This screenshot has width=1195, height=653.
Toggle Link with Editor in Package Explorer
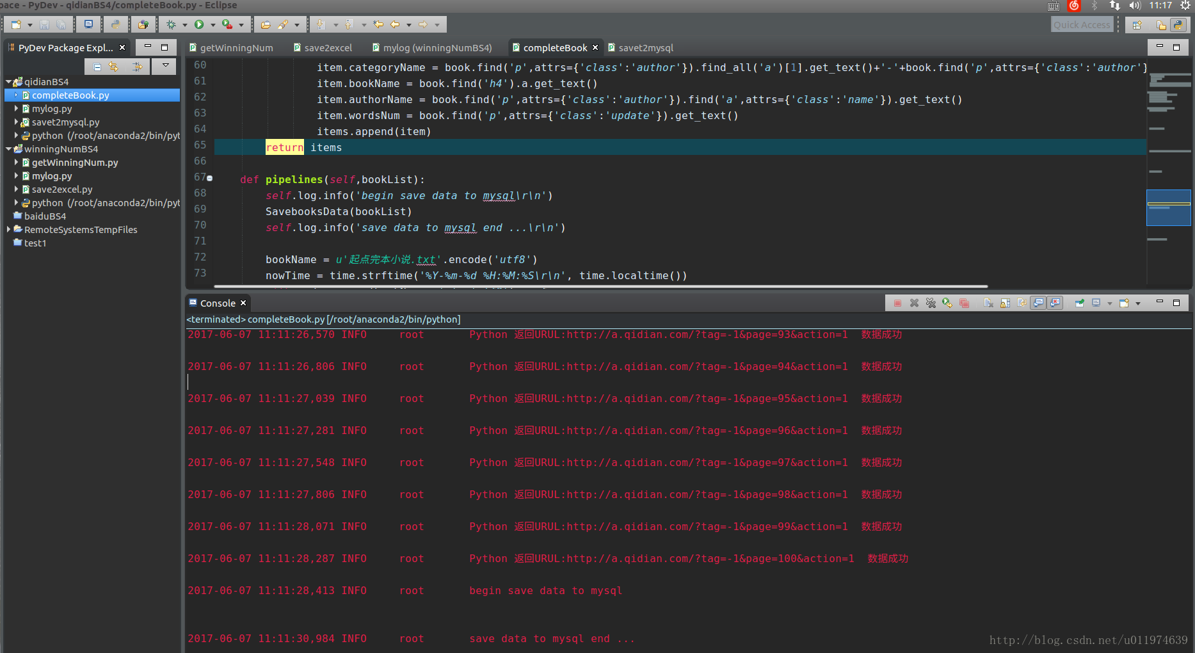113,67
